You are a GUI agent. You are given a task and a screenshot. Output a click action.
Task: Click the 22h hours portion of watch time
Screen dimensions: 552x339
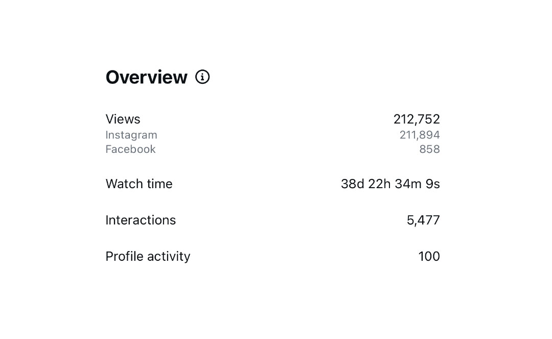(379, 184)
